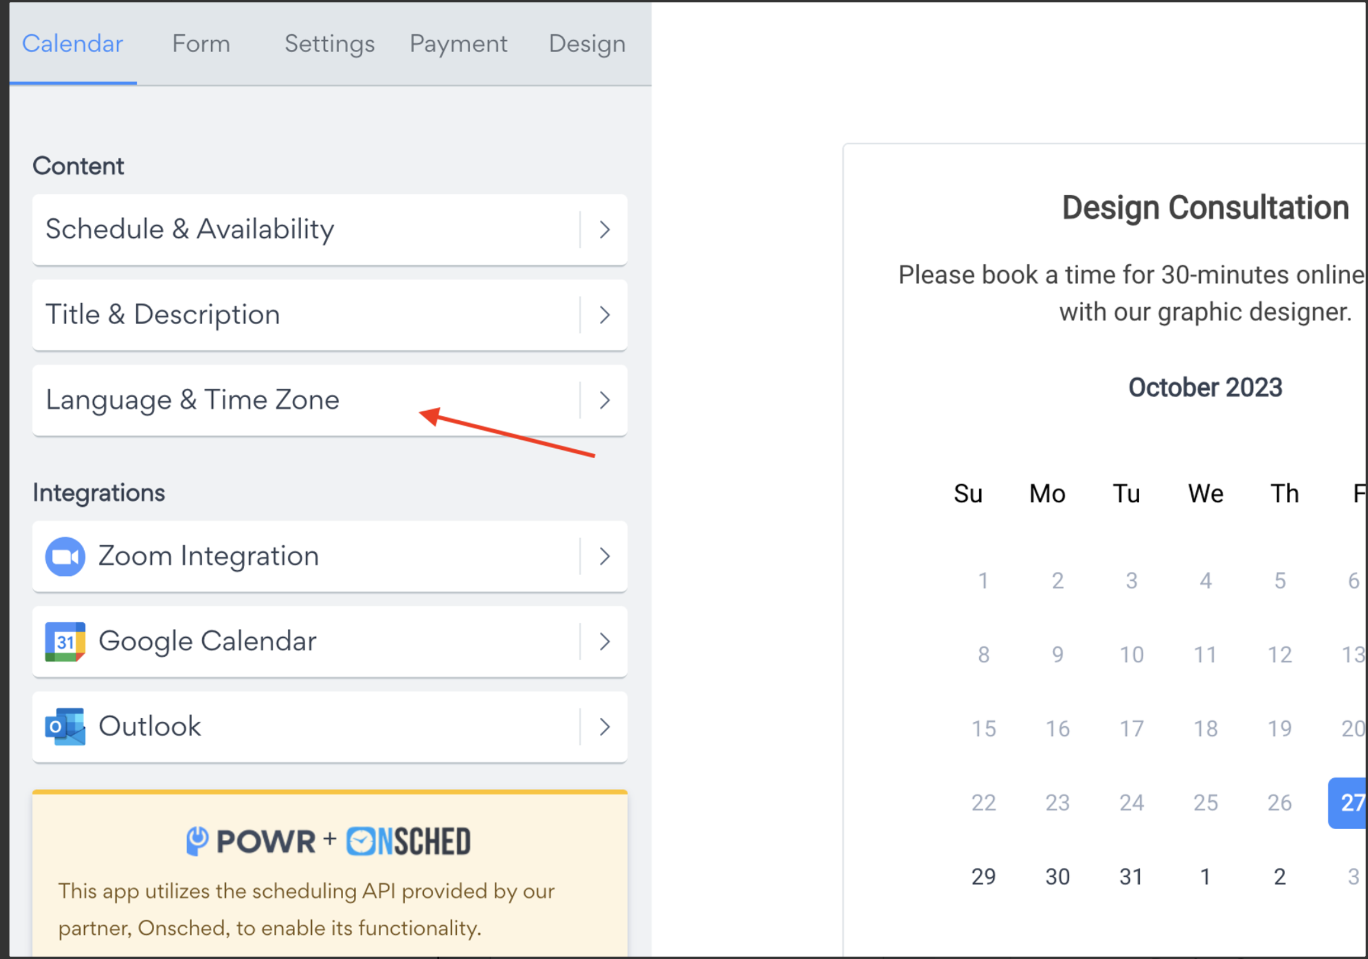The width and height of the screenshot is (1368, 959).
Task: Expand Title & Description chevron
Action: tap(604, 315)
